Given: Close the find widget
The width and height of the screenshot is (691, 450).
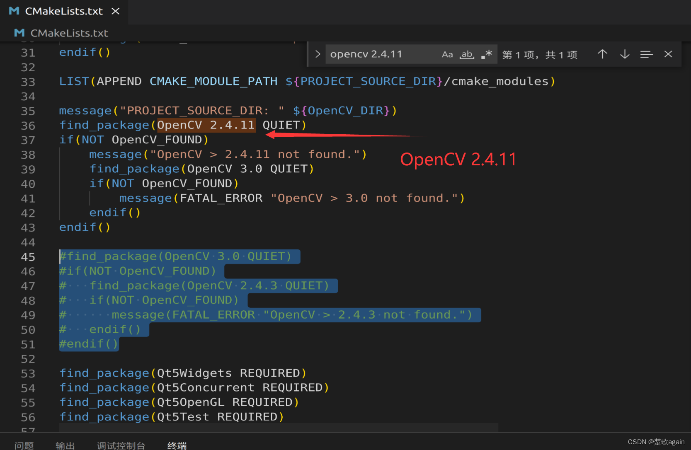Looking at the screenshot, I should tap(668, 54).
